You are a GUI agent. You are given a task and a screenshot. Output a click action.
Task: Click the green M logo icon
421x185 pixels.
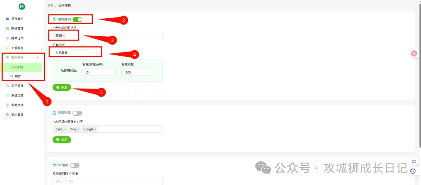coord(21,7)
